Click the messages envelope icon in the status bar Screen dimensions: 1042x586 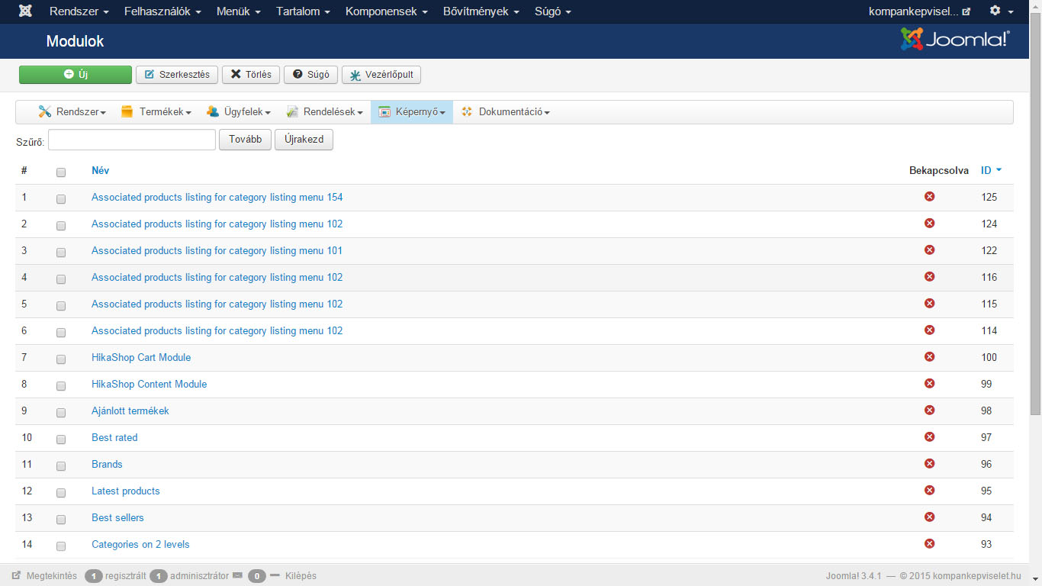237,575
